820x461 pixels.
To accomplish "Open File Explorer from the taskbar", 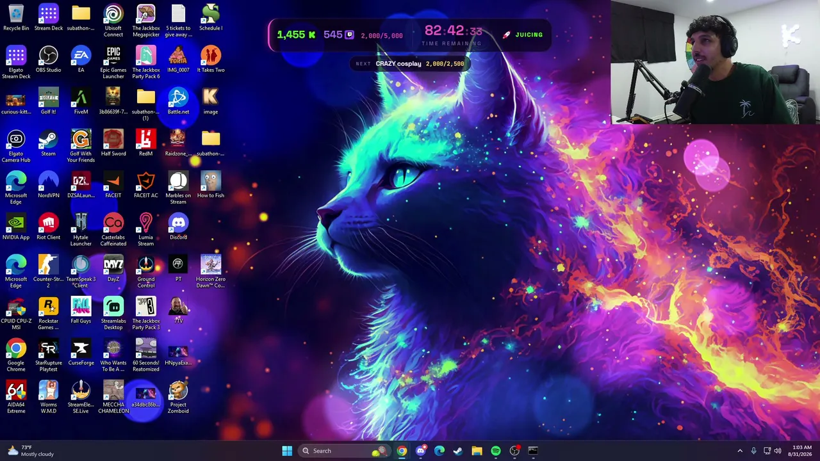I will point(477,451).
